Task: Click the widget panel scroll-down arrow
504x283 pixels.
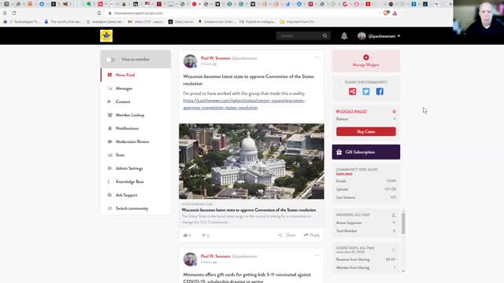Action: (403, 271)
